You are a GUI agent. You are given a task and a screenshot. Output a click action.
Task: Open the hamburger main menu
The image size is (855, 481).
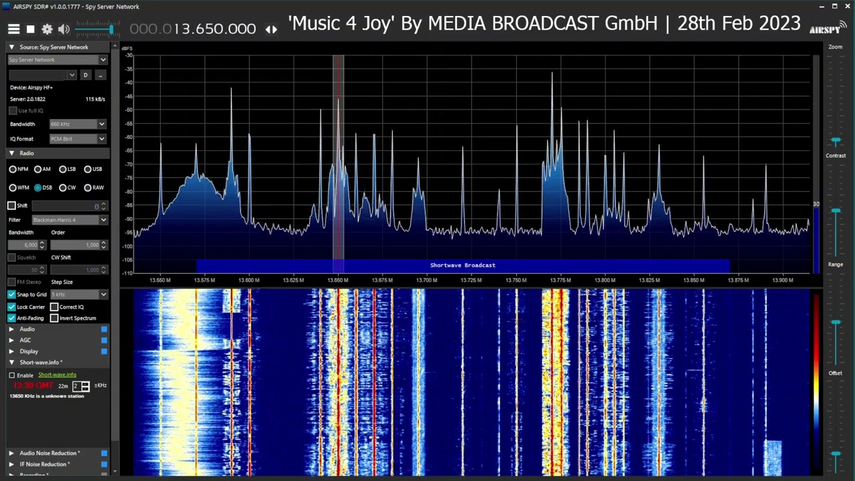[x=13, y=29]
